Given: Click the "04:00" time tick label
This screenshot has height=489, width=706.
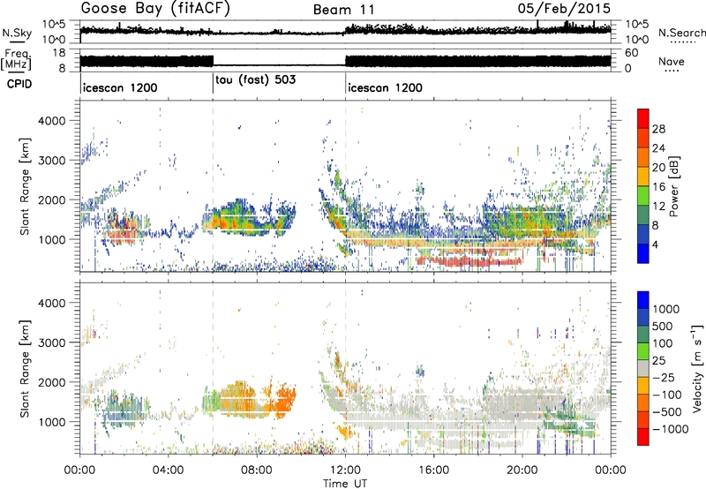Looking at the screenshot, I should (168, 470).
